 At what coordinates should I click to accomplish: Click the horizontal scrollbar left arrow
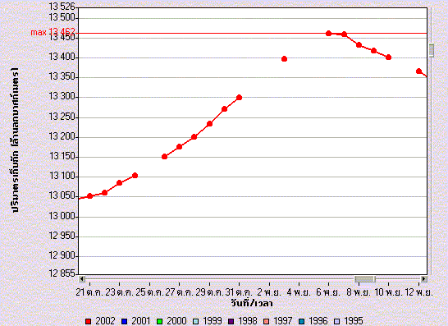[x=82, y=279]
